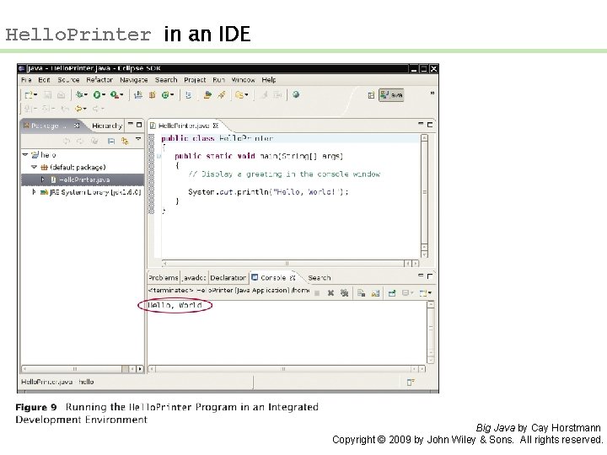The width and height of the screenshot is (607, 455).
Task: Open the Debug icon's dropdown arrow
Action: (x=85, y=94)
